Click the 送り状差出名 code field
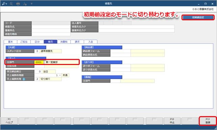217x130 pixels. point(120,70)
